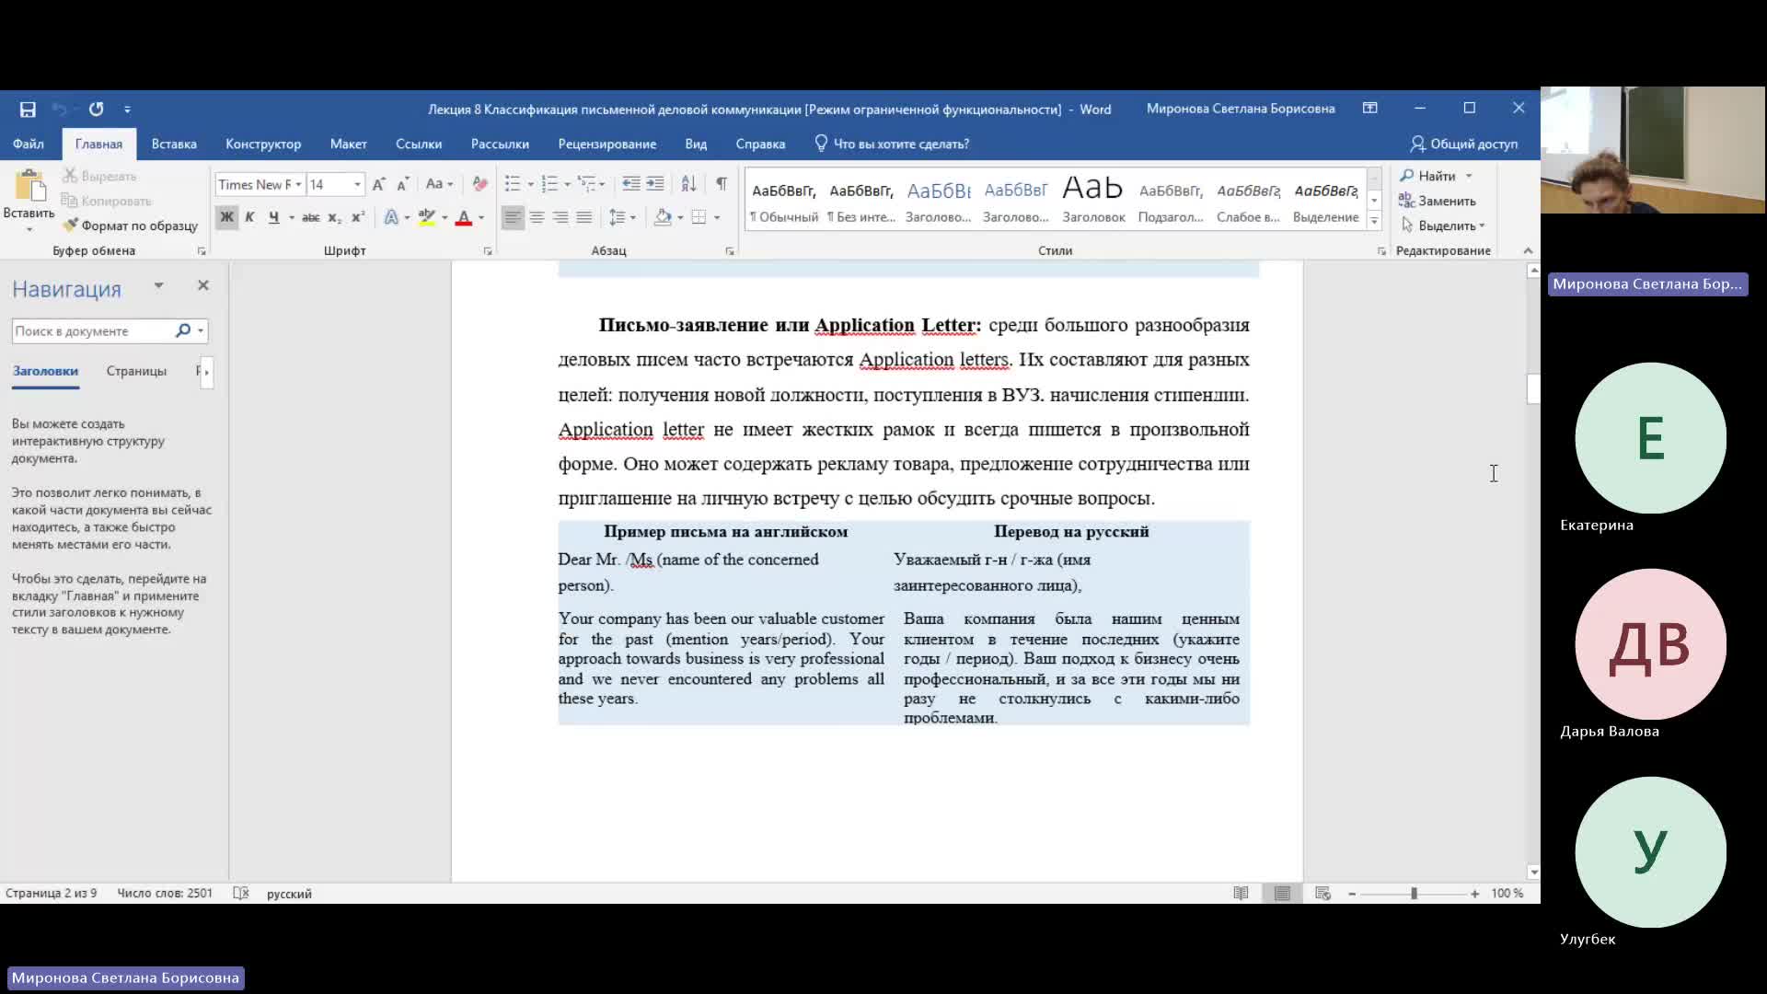Viewport: 1767px width, 994px height.
Task: Open the Найти (Find) dropdown arrow
Action: coord(1469,176)
